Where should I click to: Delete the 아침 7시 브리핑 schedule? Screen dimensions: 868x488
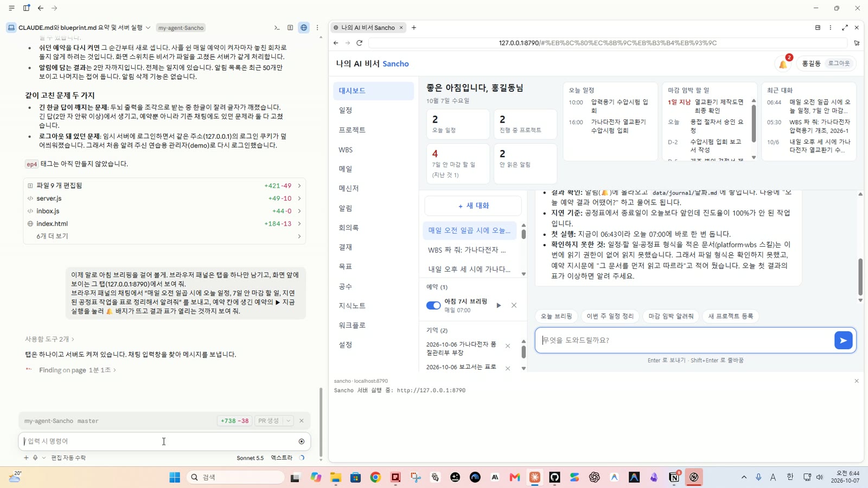(x=514, y=305)
